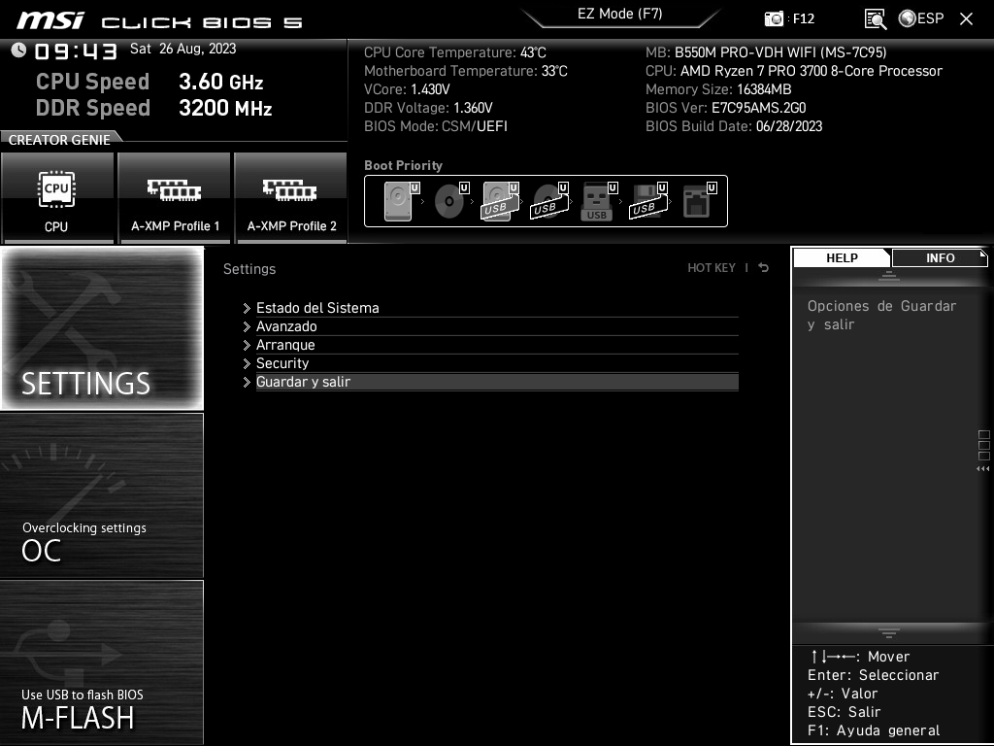Enable the CPU Creator Genie profile
The width and height of the screenshot is (994, 746).
(57, 198)
